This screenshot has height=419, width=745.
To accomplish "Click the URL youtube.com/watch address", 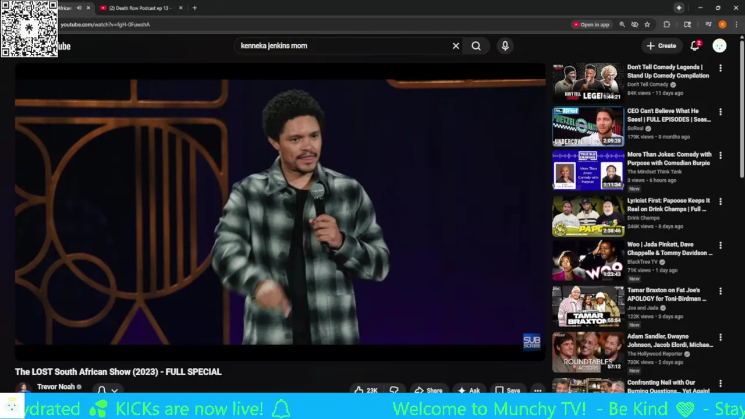I will (x=105, y=24).
